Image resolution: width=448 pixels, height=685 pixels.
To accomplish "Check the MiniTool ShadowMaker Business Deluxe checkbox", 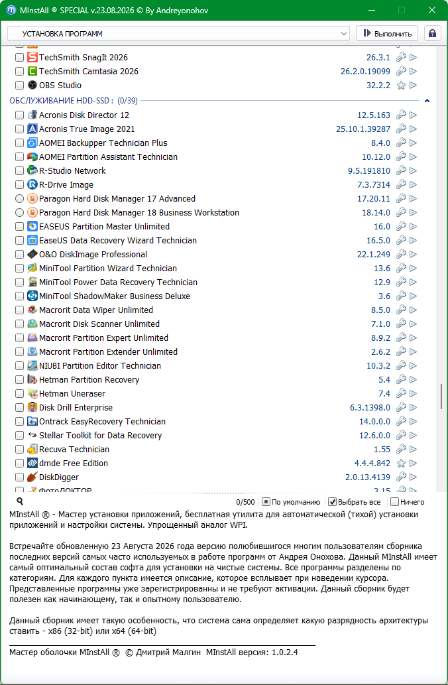I will click(x=19, y=296).
